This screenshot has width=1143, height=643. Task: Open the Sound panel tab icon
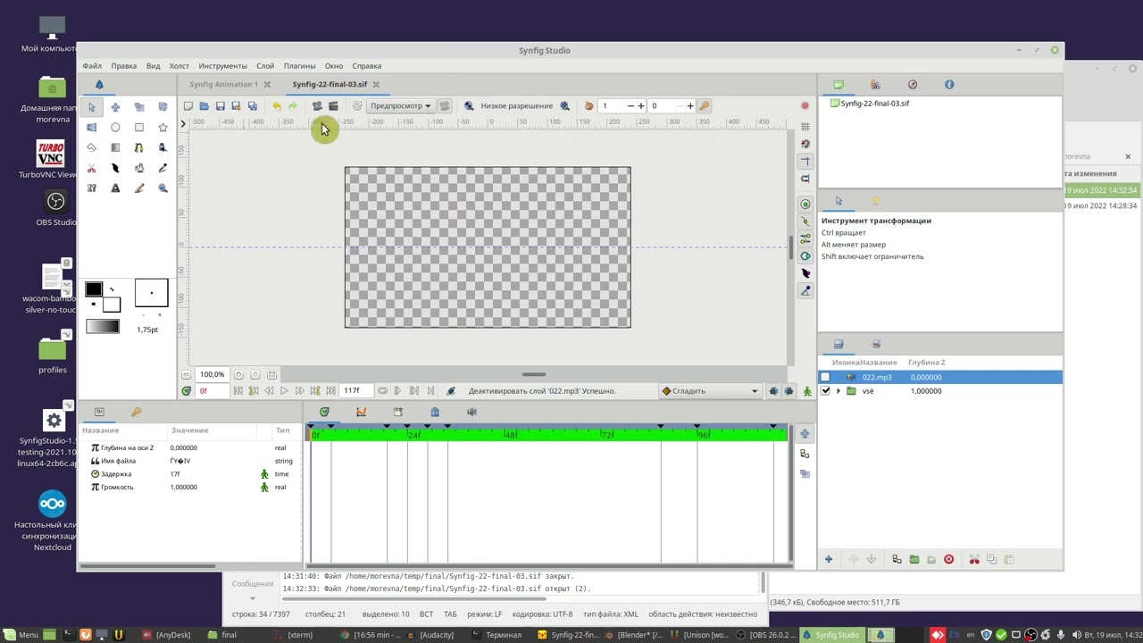pos(471,412)
